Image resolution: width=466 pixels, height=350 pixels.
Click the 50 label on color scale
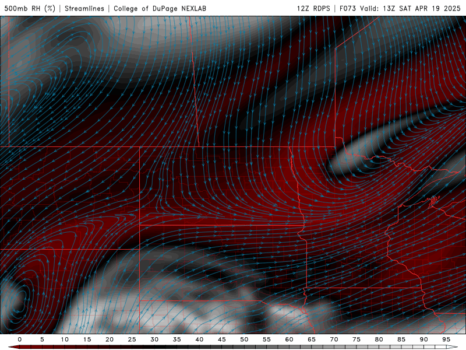click(244, 339)
